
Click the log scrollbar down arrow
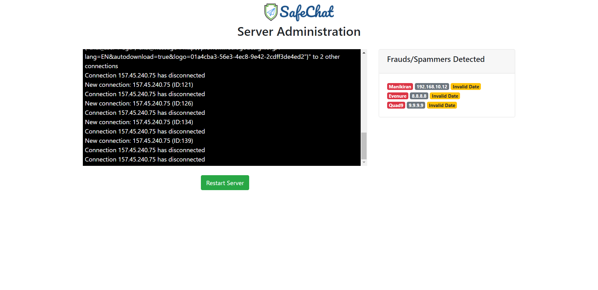click(x=364, y=162)
